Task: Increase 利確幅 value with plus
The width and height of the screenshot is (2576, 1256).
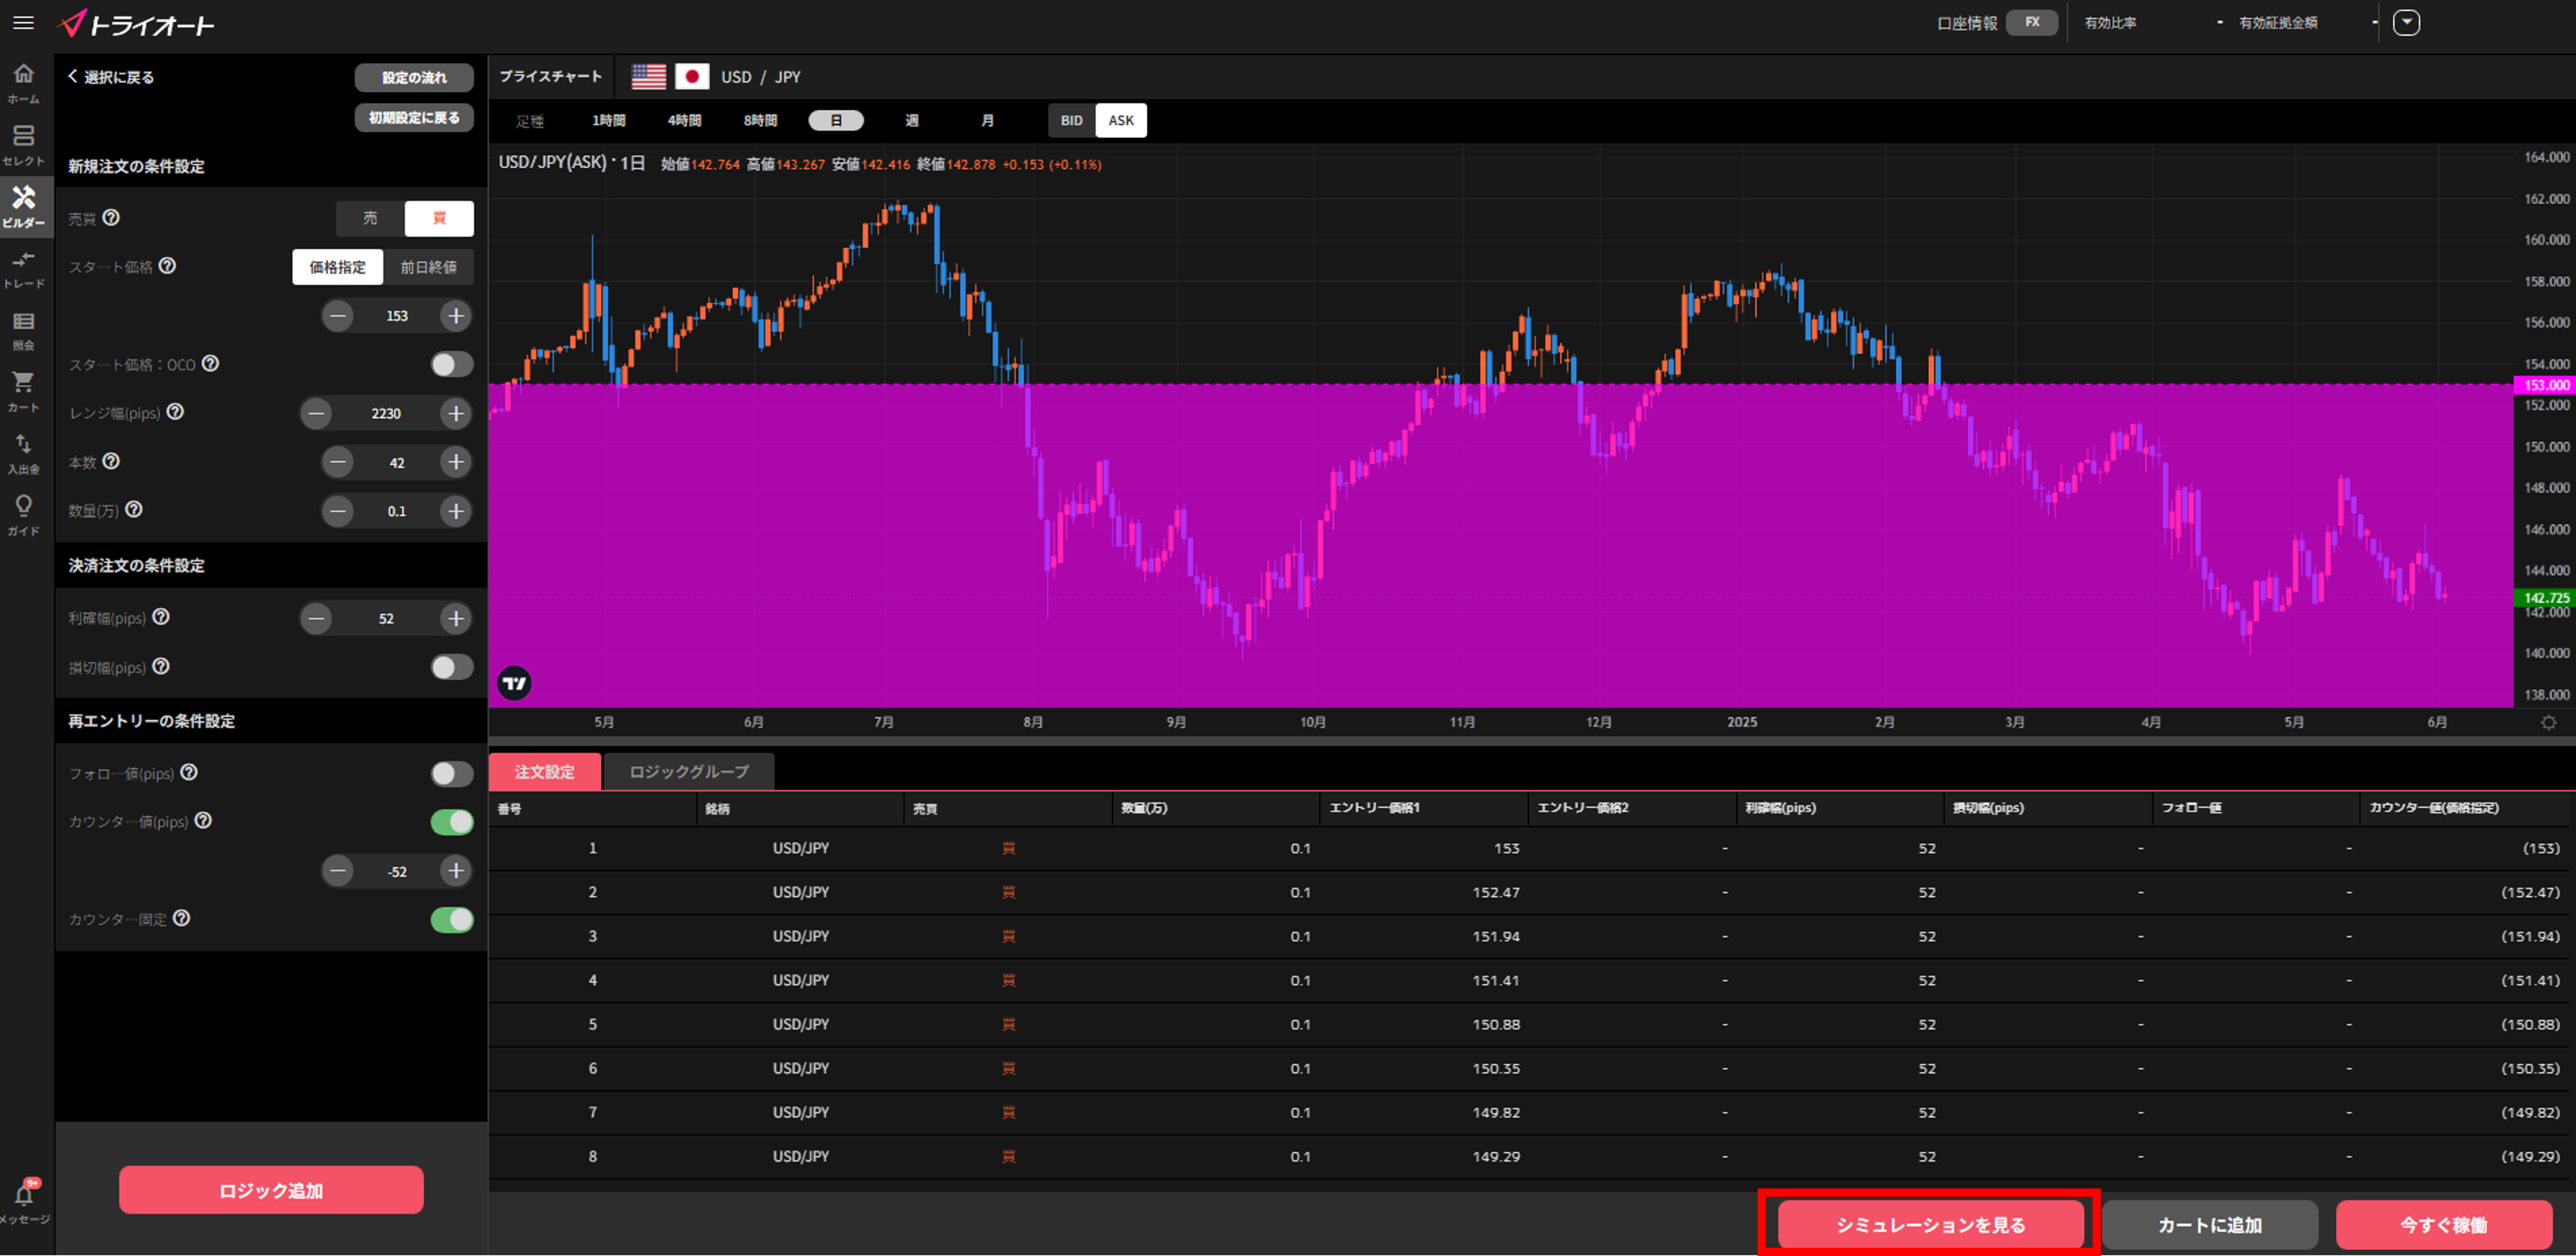Action: (x=456, y=619)
